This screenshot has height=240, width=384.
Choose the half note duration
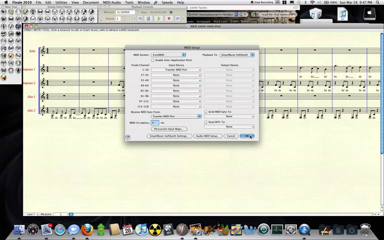click(55, 12)
